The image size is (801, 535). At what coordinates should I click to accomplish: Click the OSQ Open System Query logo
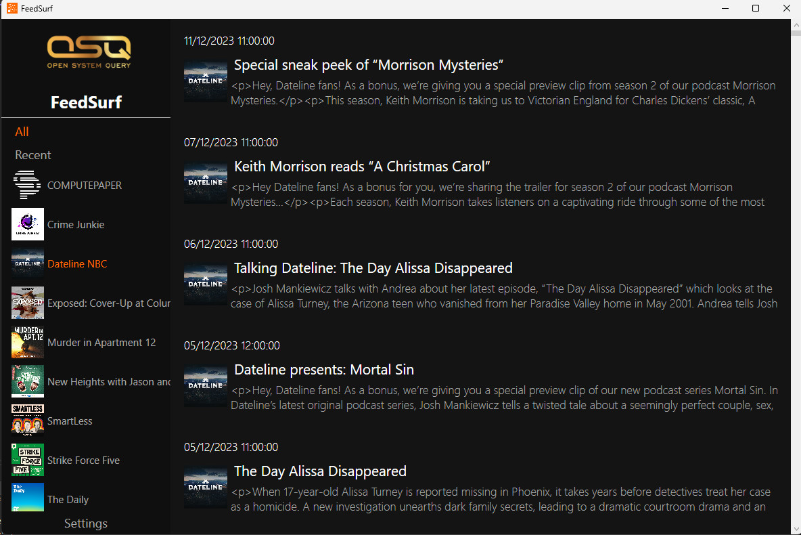coord(89,51)
